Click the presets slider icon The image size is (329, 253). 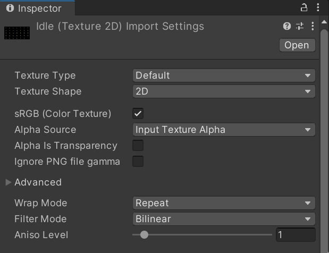[x=300, y=26]
